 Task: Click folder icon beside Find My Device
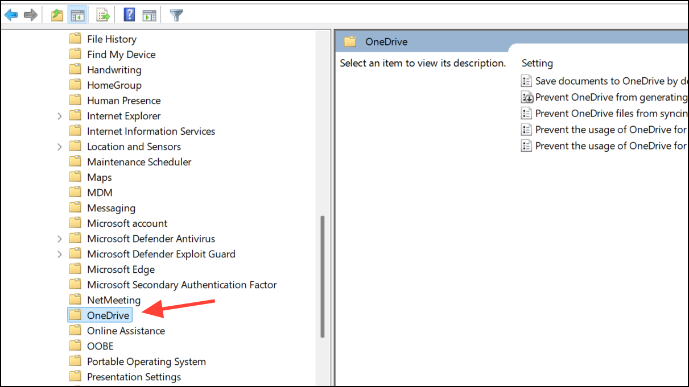click(x=75, y=54)
